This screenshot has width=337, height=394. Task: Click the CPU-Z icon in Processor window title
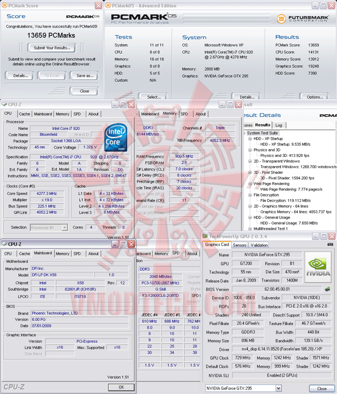[x=4, y=104]
